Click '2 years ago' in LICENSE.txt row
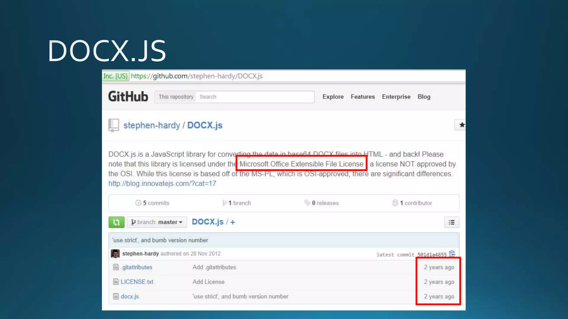The height and width of the screenshot is (319, 568). tap(439, 282)
